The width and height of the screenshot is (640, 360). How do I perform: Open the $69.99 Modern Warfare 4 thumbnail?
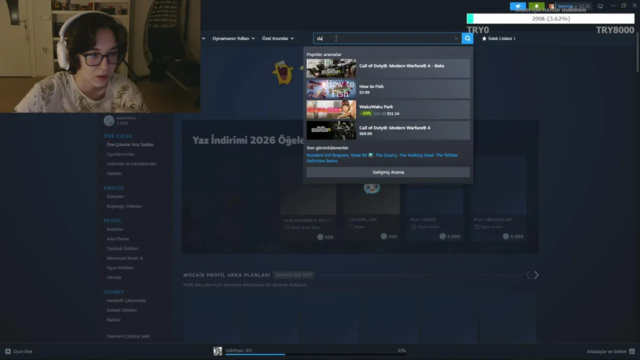[331, 130]
